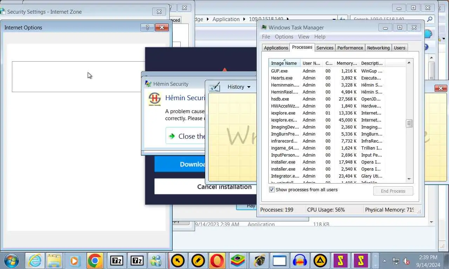Image resolution: width=449 pixels, height=269 pixels.
Task: Open Task Manager Help menu
Action: [320, 37]
